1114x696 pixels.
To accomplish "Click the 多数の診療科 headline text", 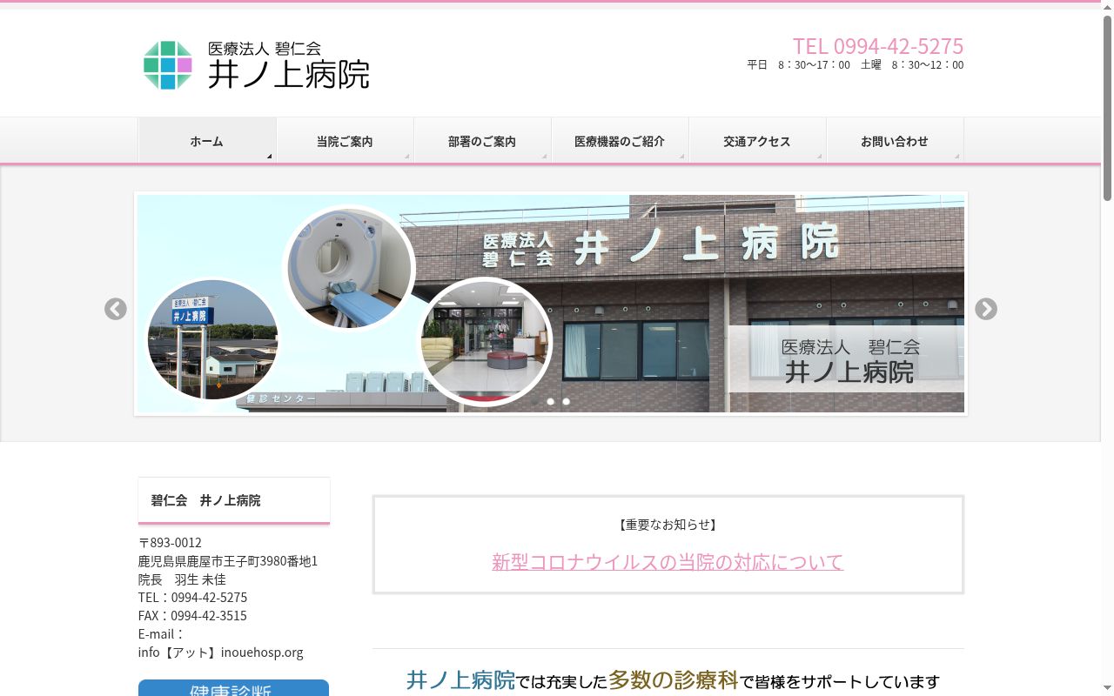I will (x=674, y=679).
